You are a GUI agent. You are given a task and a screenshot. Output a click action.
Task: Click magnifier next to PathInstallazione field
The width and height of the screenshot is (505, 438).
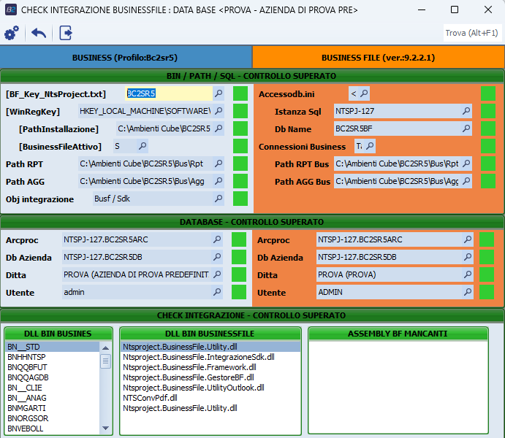pos(219,128)
